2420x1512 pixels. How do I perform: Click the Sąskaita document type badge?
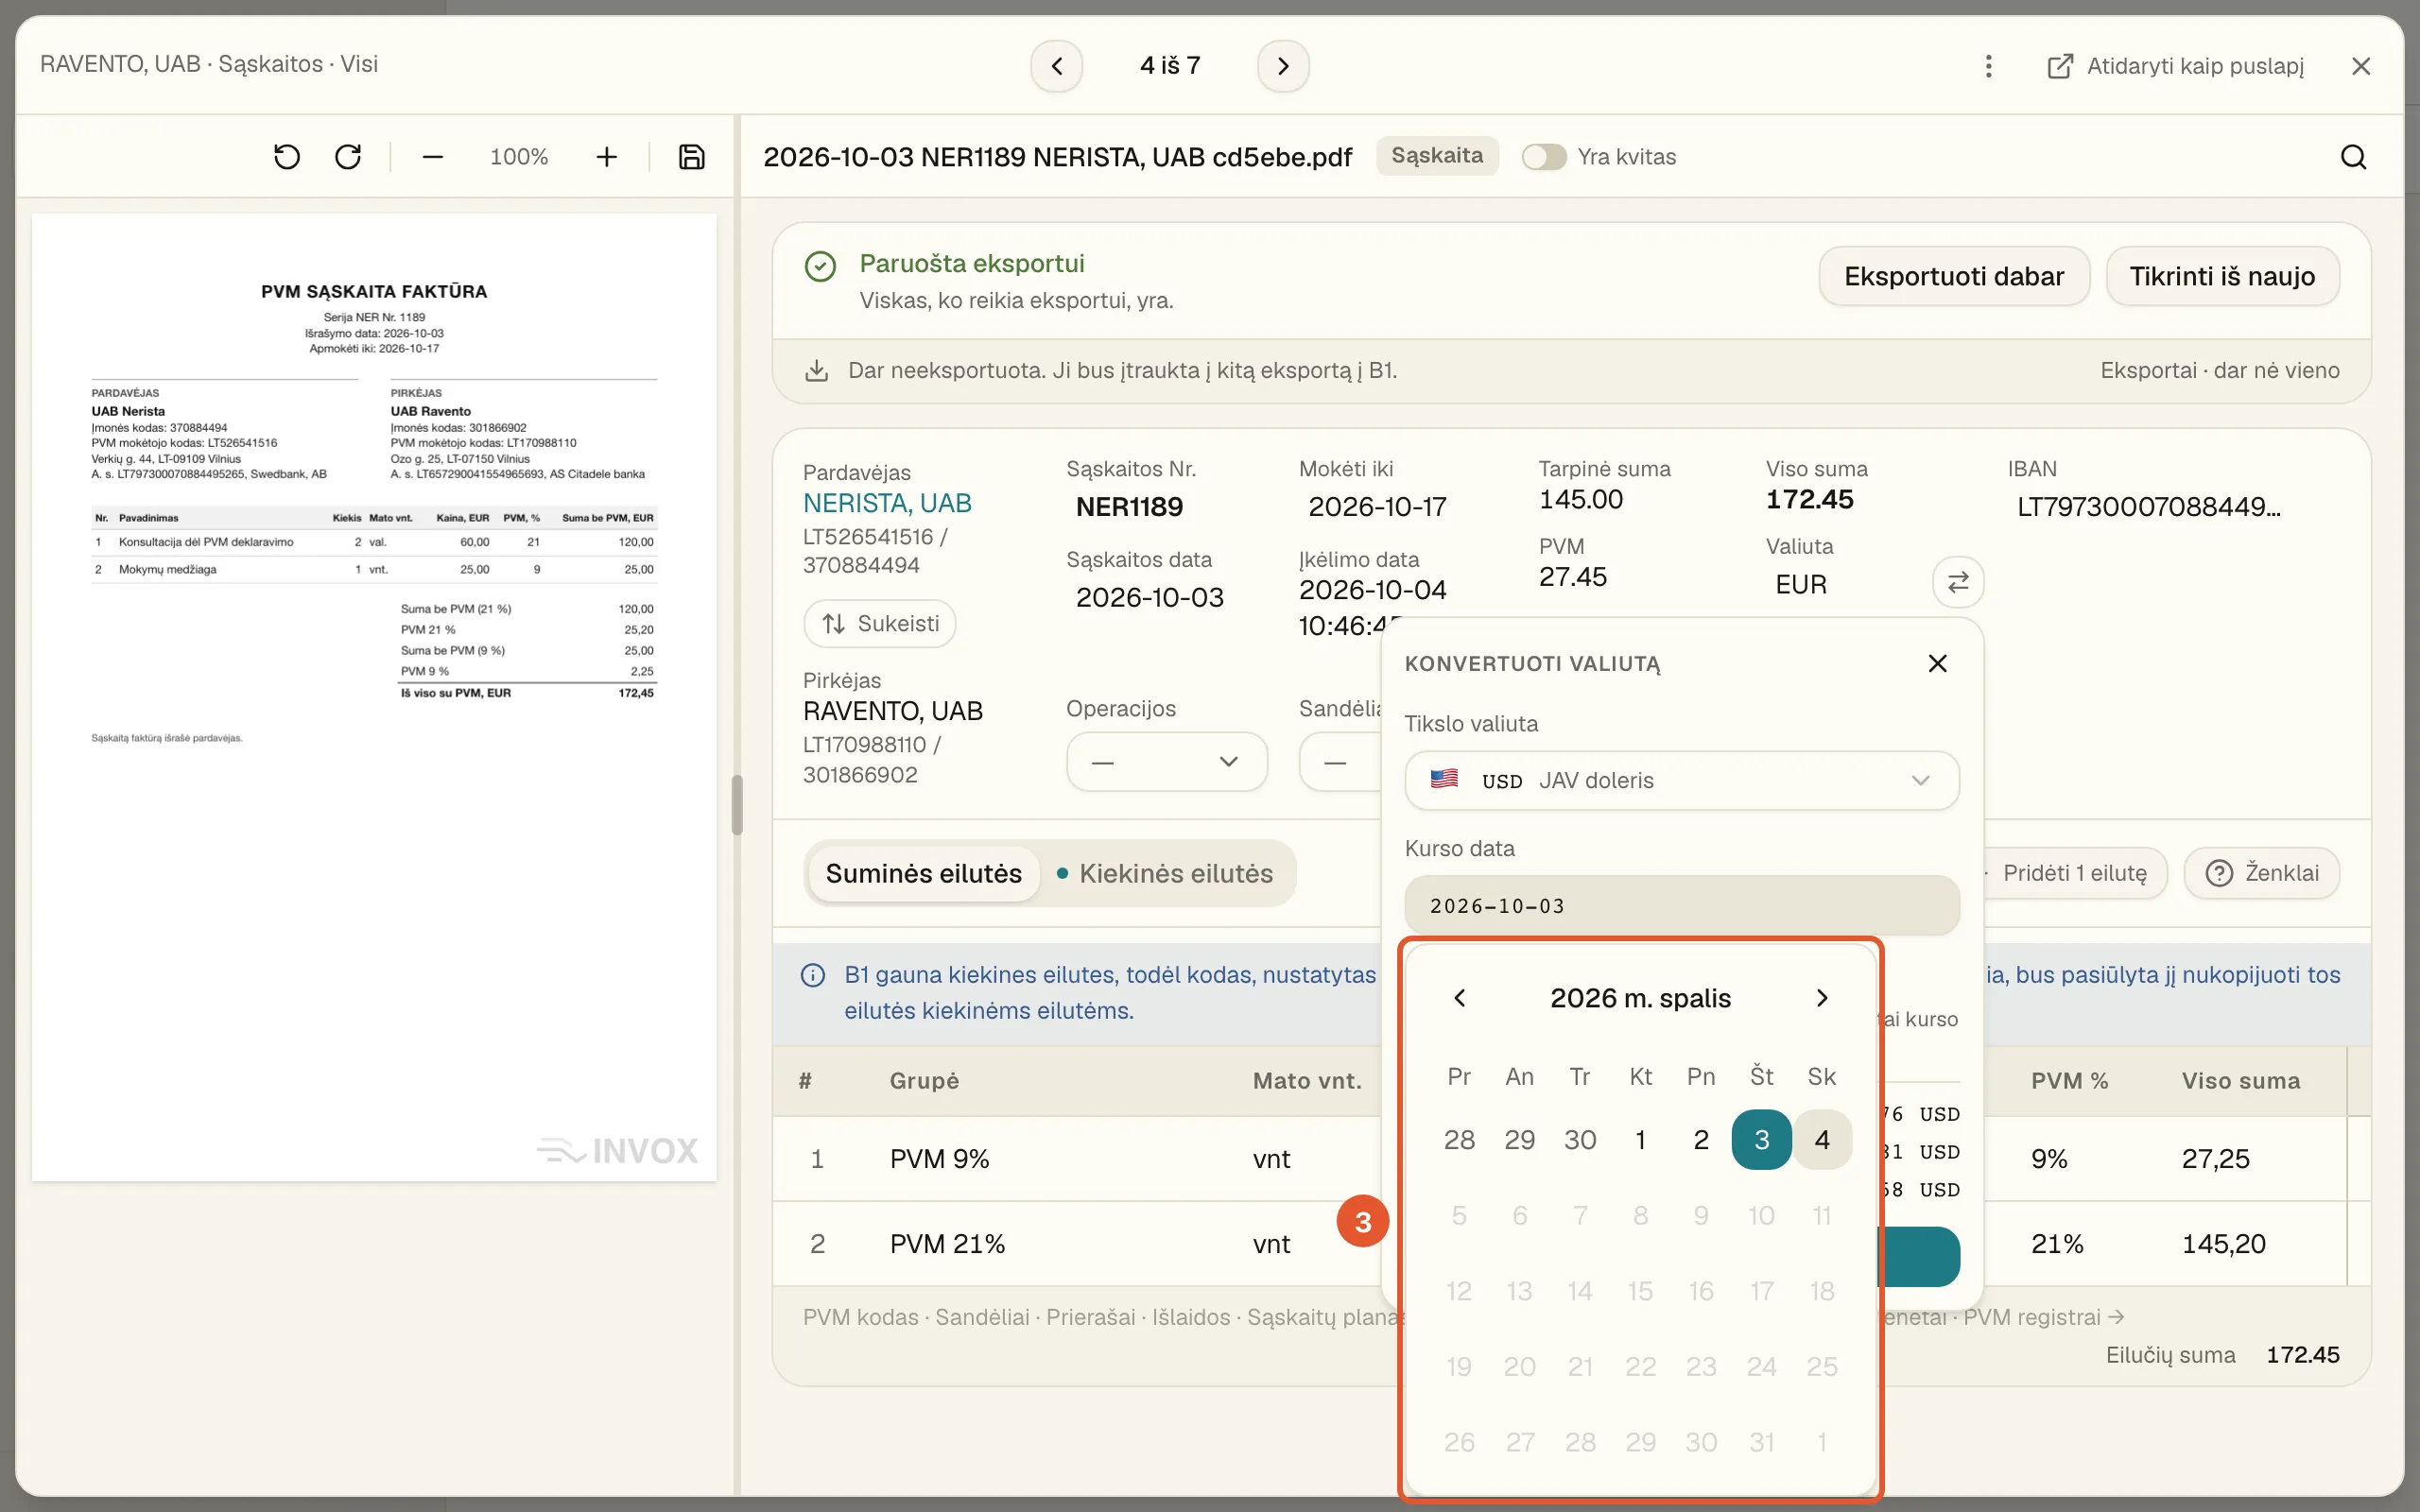click(x=1437, y=156)
